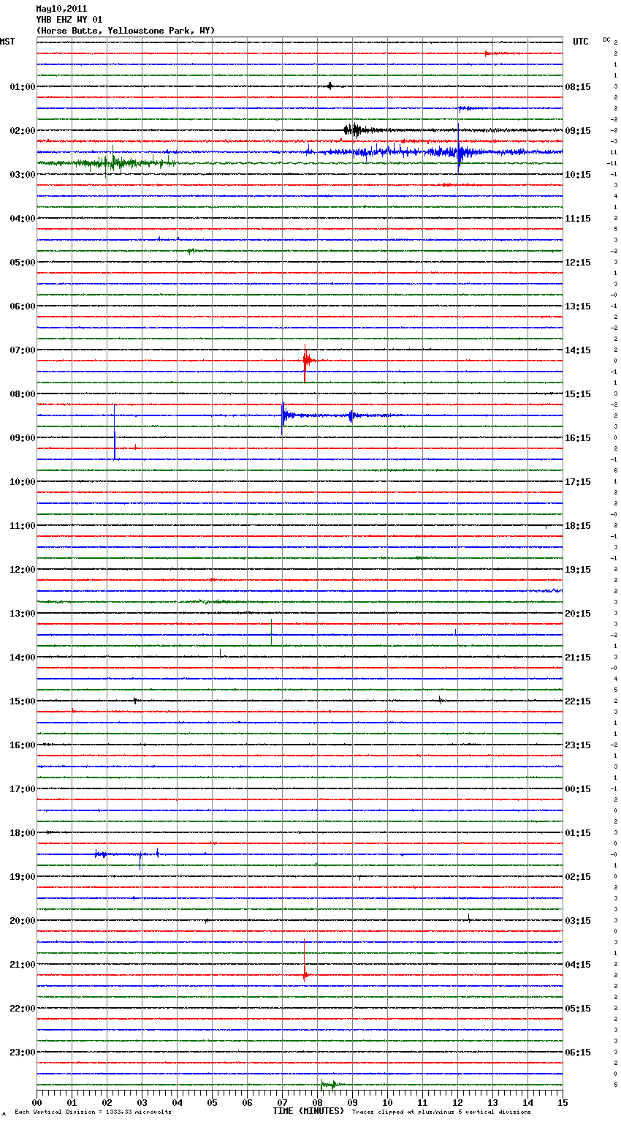Click the 19:15 UTC time label

click(x=578, y=570)
